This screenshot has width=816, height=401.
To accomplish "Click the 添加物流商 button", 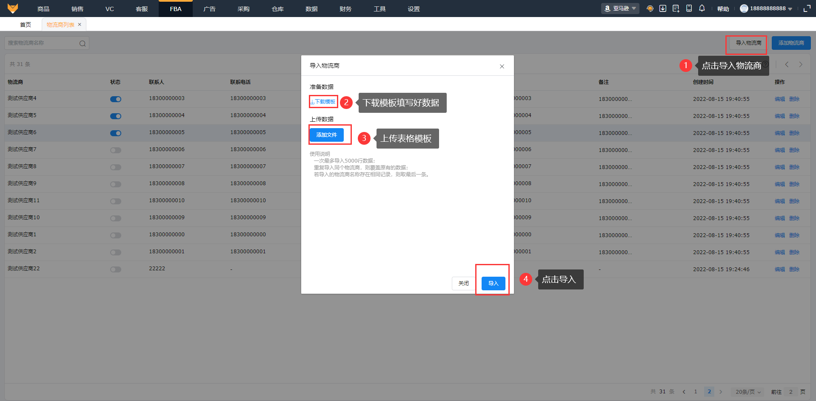I will 791,43.
